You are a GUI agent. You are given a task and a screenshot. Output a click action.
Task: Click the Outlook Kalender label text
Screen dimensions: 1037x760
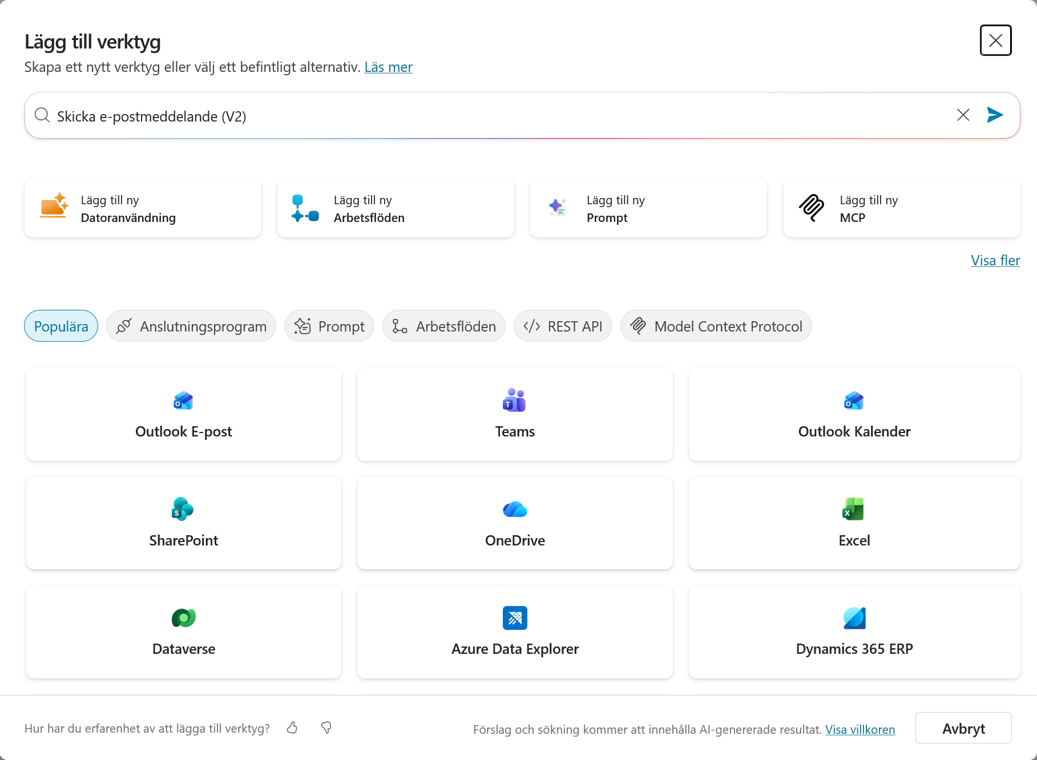pyautogui.click(x=854, y=431)
